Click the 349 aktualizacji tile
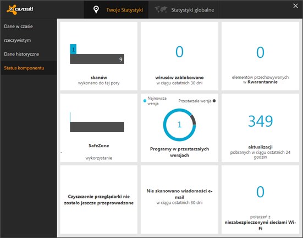Viewport: 303px width, 238px height. point(260,128)
